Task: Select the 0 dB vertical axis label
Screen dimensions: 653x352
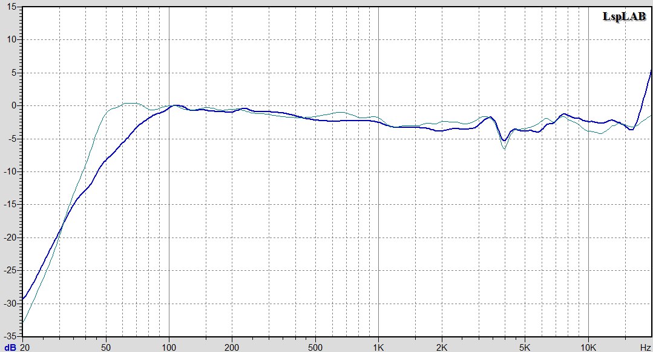Action: click(14, 105)
